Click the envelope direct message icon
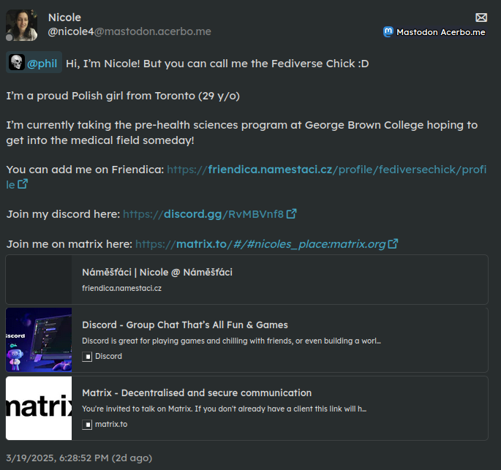The image size is (501, 470). (x=481, y=18)
